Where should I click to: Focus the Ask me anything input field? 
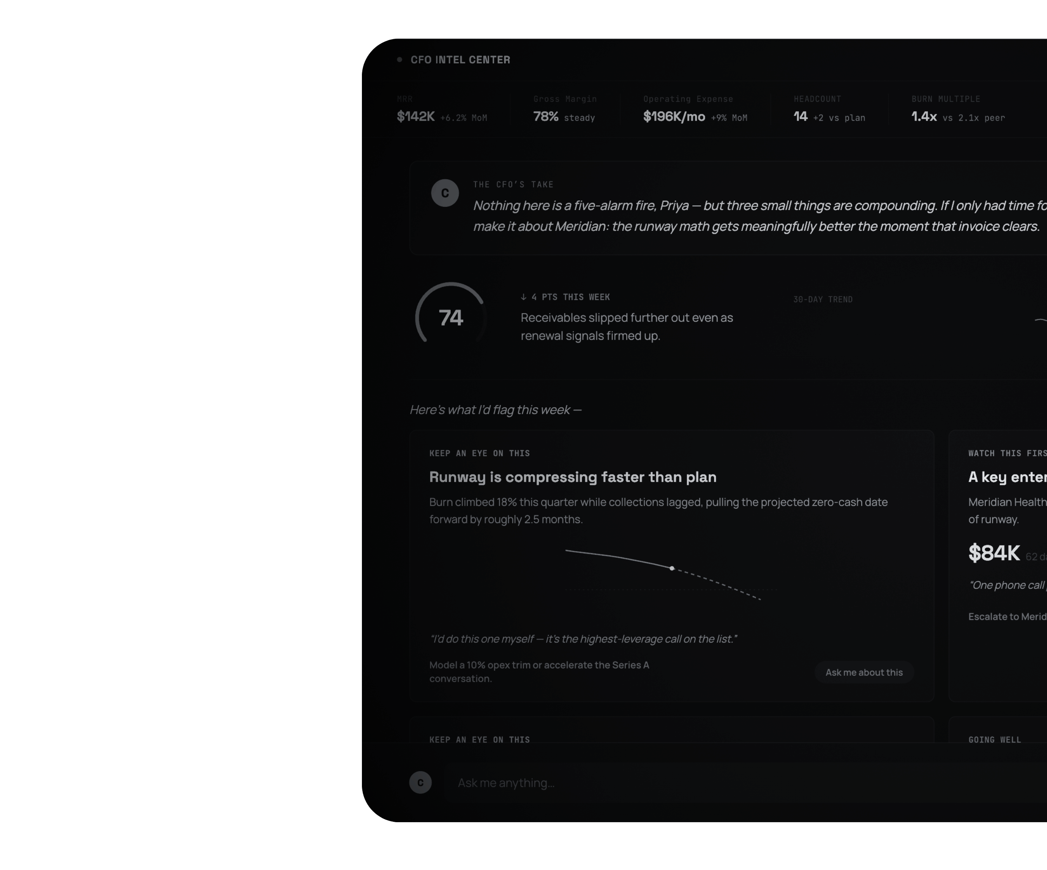click(x=745, y=783)
